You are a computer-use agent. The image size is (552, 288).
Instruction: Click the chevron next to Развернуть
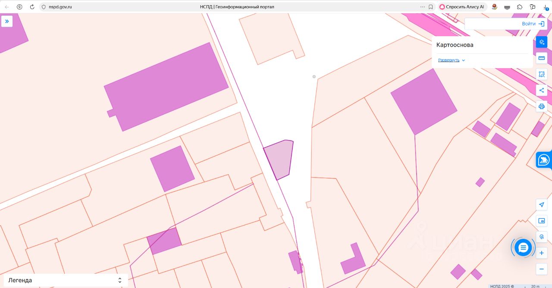pyautogui.click(x=464, y=60)
